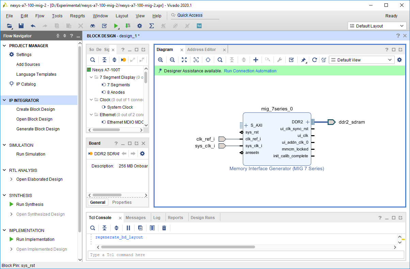Save the block design with the floppy icon

coord(21,26)
